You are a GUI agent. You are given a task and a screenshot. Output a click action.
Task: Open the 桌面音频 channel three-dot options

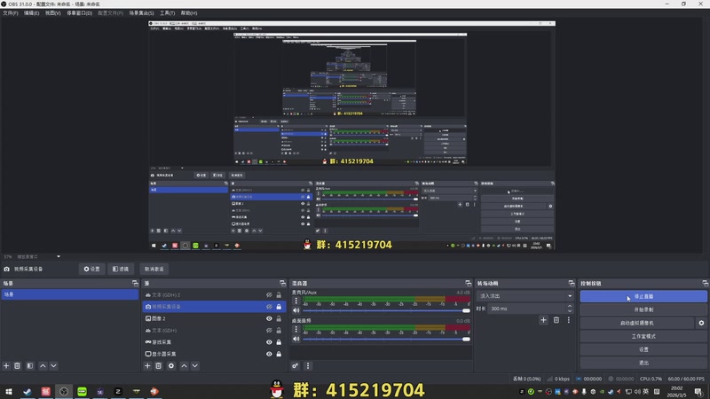[296, 329]
